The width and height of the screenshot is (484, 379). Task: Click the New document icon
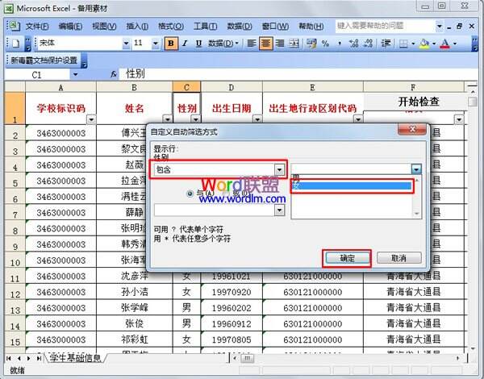(x=15, y=44)
